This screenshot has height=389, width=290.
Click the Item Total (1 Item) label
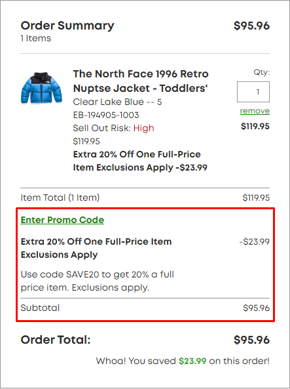pos(60,197)
